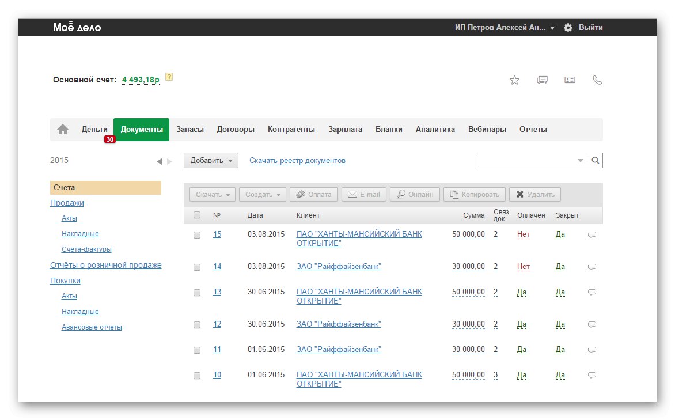The height and width of the screenshot is (420, 675).
Task: Check the box for invoice 12
Action: [x=197, y=326]
